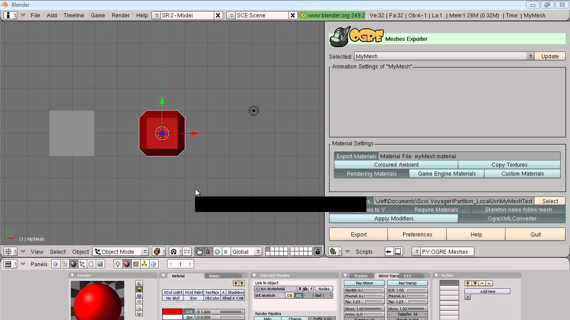Open the Object Mode dropdown

[x=121, y=252]
